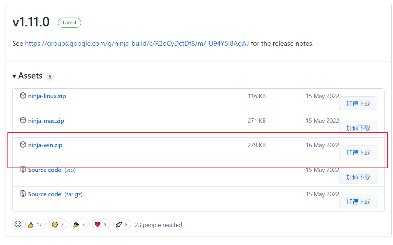Click 加速下载 button for Source code (tar.gz)
The image size is (393, 245).
tap(358, 201)
